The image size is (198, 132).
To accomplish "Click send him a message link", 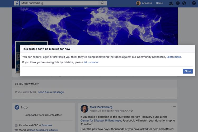I will (51, 92).
